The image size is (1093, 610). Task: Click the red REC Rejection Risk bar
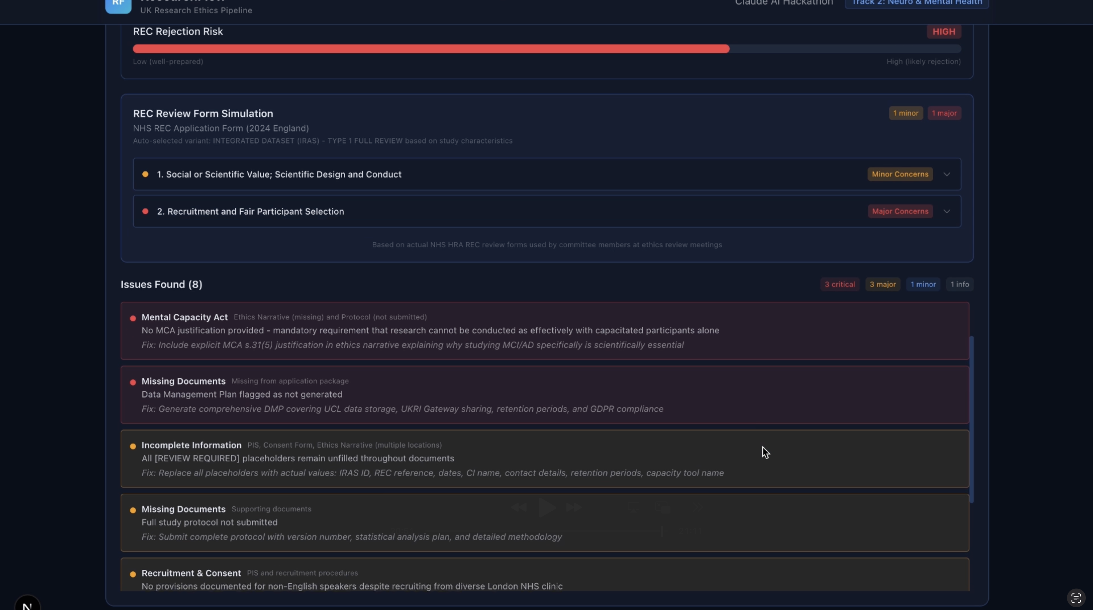point(431,49)
